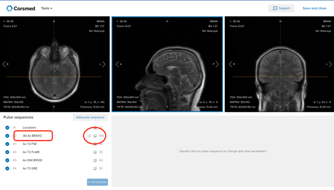This screenshot has height=190, width=334.
Task: Click 3D volume icon on 3D Ax BRAVO row
Action: [x=89, y=136]
